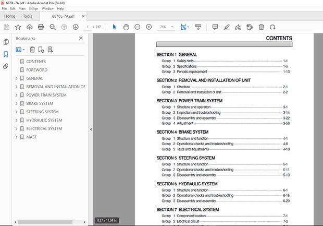
Task: Open the Page Thumbnails panel
Action: (6, 42)
